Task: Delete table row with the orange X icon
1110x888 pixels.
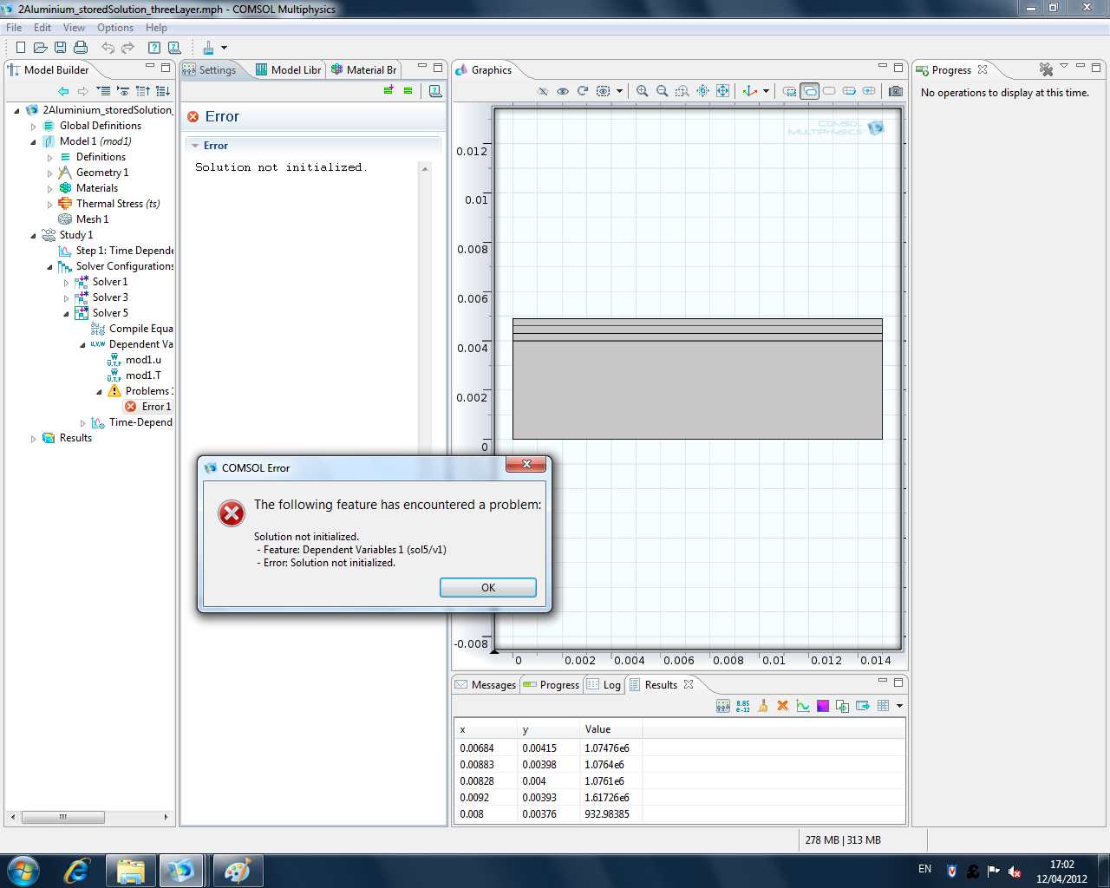Action: [x=782, y=706]
